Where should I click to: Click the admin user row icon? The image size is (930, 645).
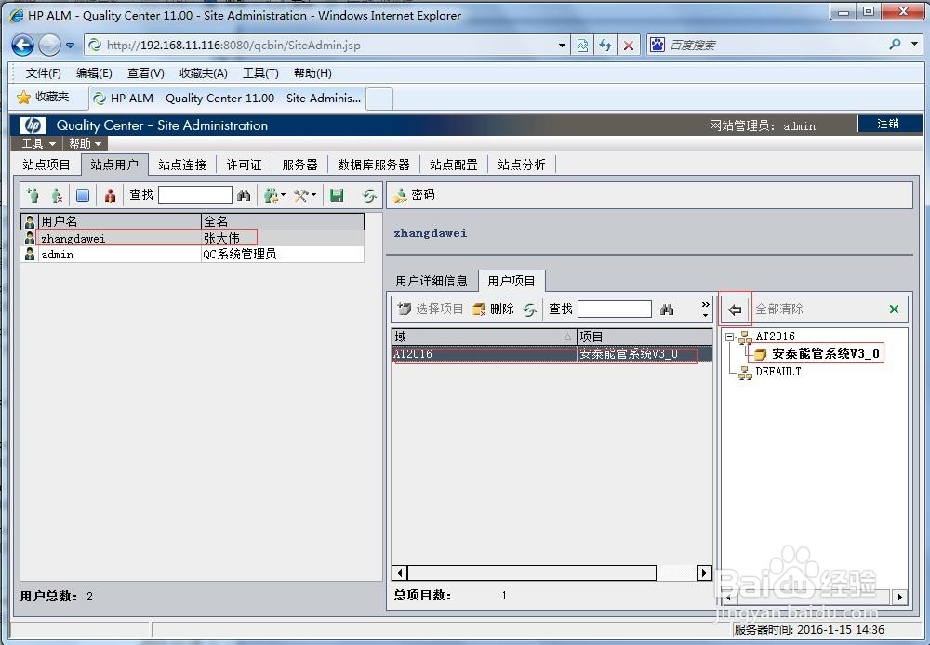click(30, 255)
